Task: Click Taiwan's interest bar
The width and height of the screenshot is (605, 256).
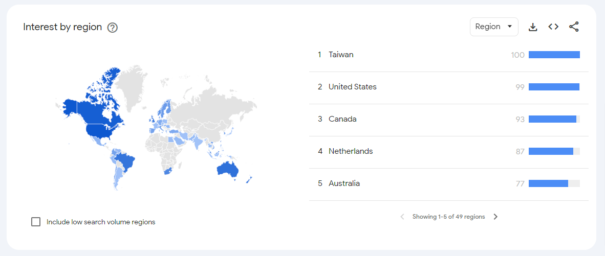Action: tap(554, 55)
